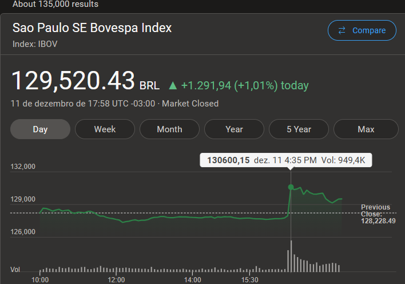Click the 14:00 time axis label
The width and height of the screenshot is (405, 284).
[x=192, y=280]
